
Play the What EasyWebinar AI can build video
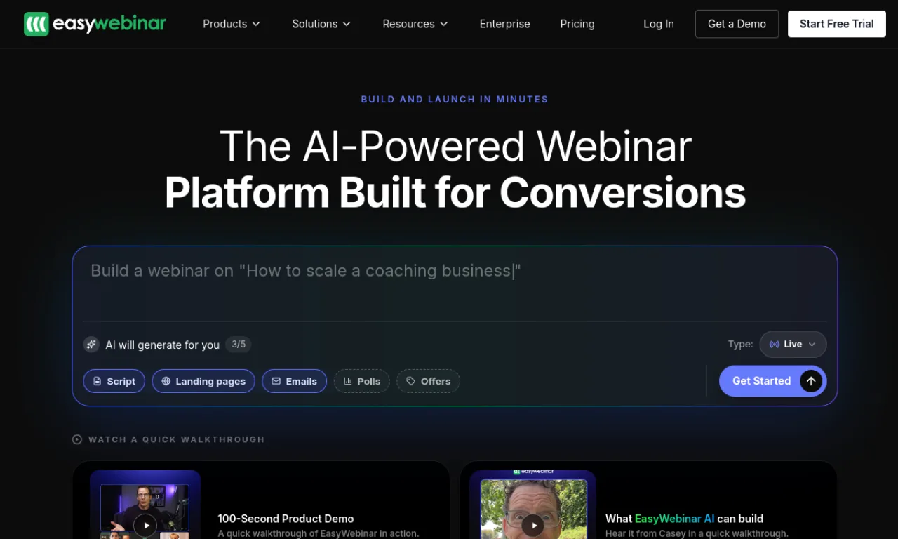click(532, 524)
